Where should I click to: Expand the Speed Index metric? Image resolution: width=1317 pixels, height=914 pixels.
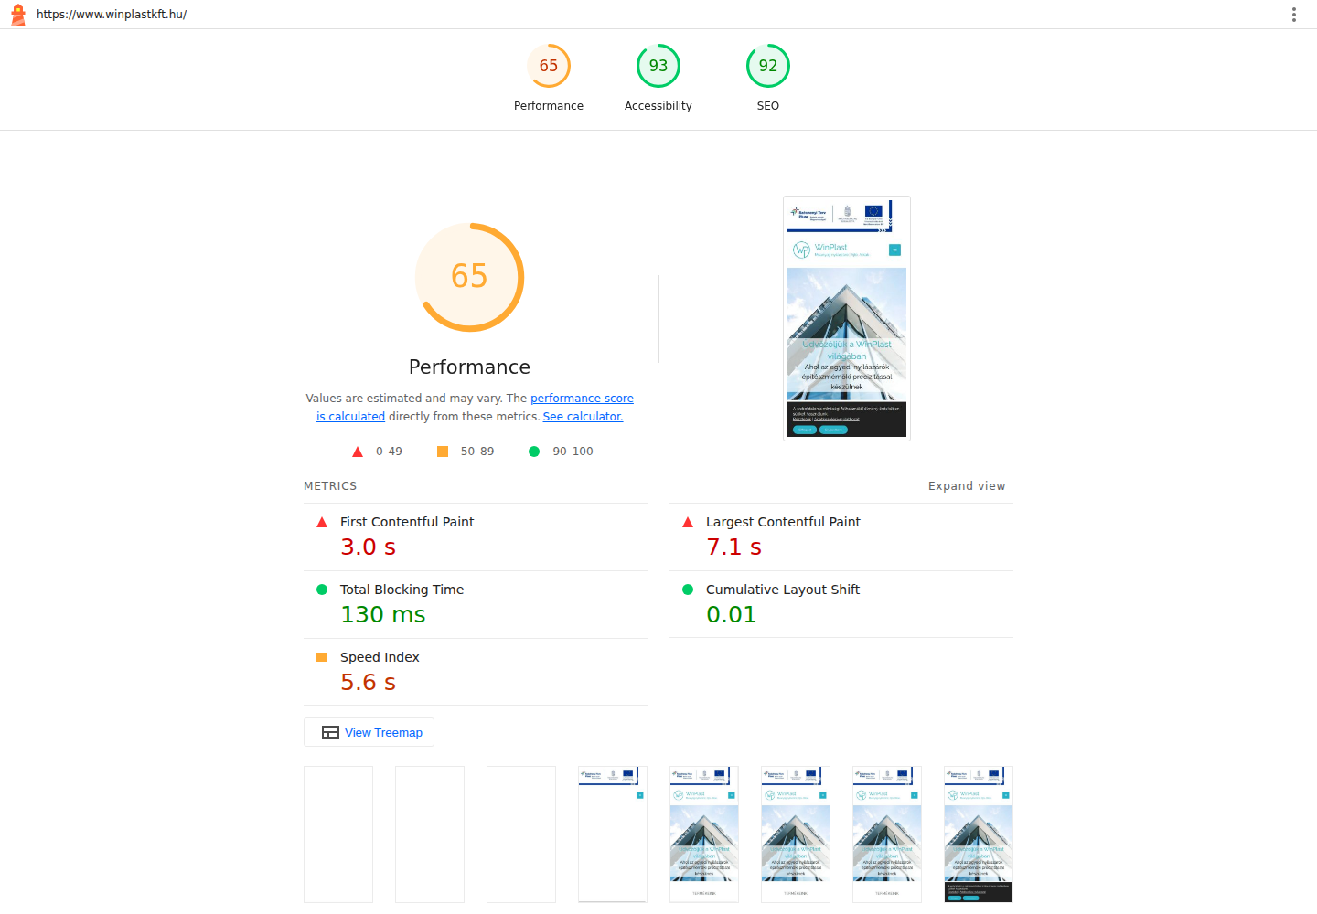(x=476, y=673)
